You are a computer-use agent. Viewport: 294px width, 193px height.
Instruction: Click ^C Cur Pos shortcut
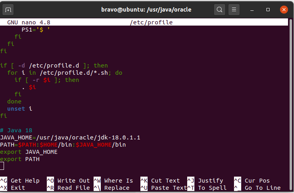[252, 181]
